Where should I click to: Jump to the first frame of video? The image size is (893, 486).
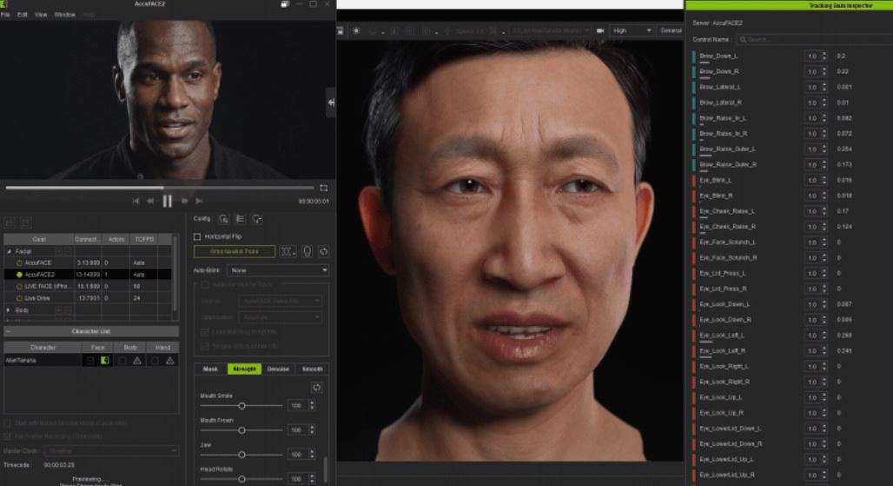point(136,201)
